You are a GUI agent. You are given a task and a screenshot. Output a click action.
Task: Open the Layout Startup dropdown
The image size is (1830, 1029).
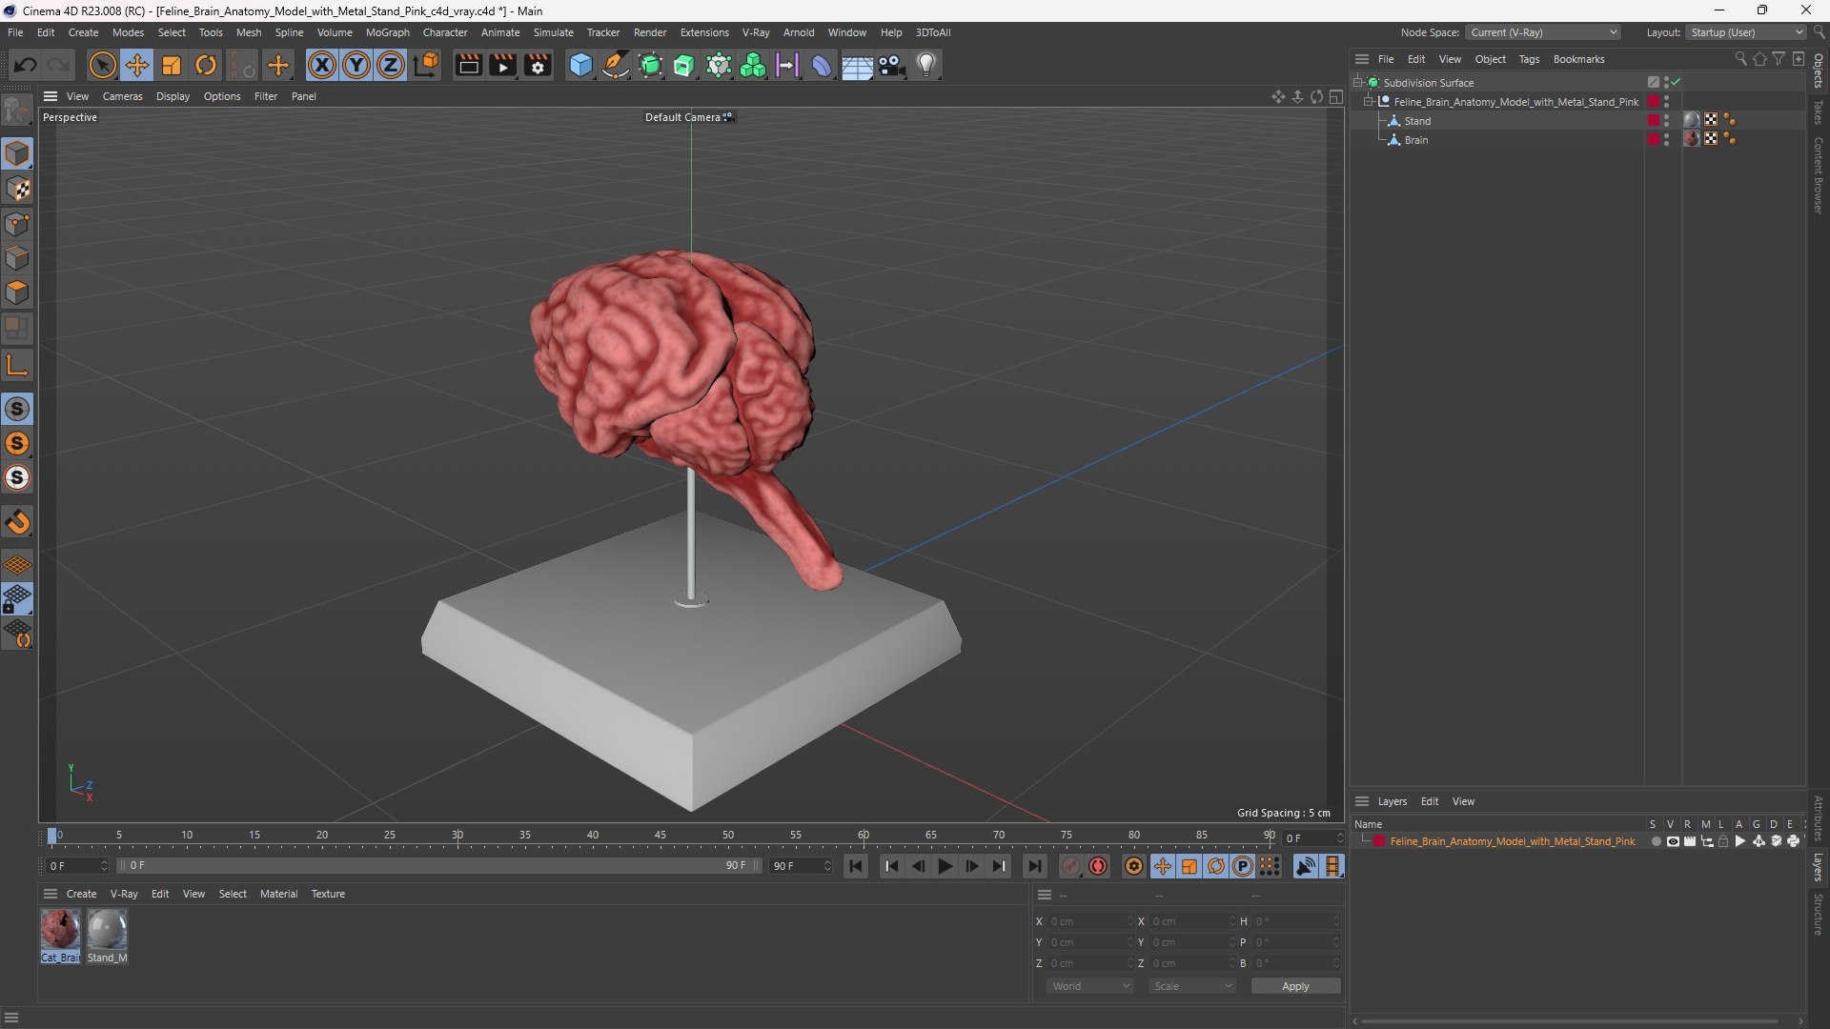tap(1746, 32)
